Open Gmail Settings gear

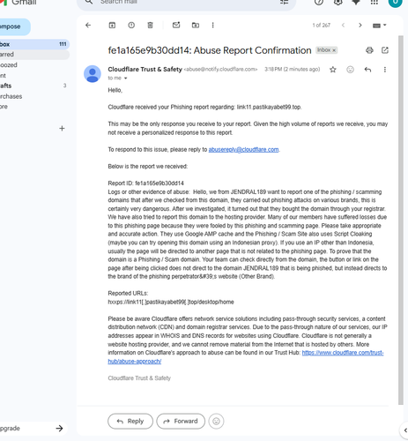coord(338,2)
